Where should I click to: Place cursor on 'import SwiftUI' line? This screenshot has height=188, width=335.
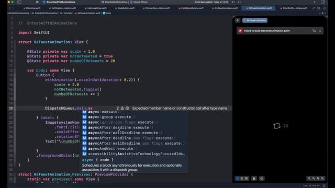[33, 32]
